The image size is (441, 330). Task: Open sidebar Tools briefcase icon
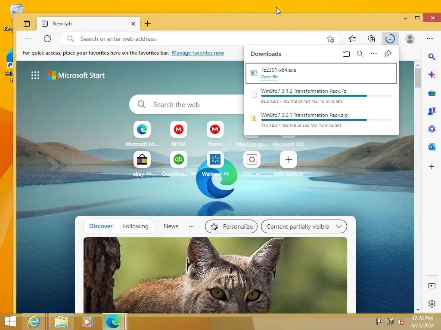tap(432, 93)
